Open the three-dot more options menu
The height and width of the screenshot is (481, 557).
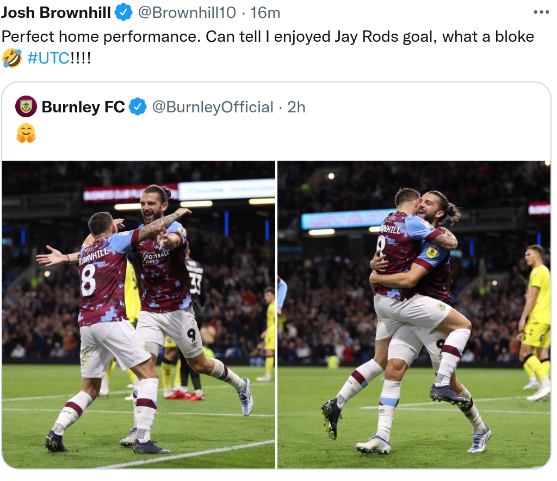[541, 12]
